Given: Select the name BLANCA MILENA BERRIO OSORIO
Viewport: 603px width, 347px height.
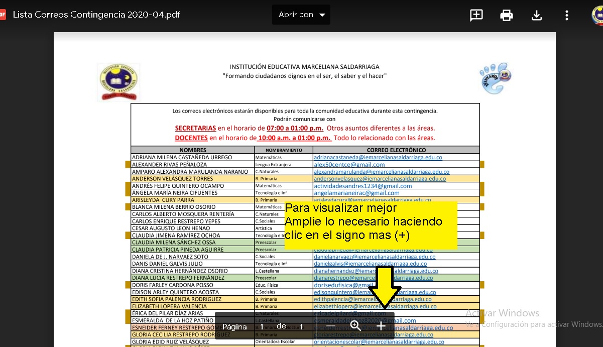Looking at the screenshot, I should click(173, 207).
